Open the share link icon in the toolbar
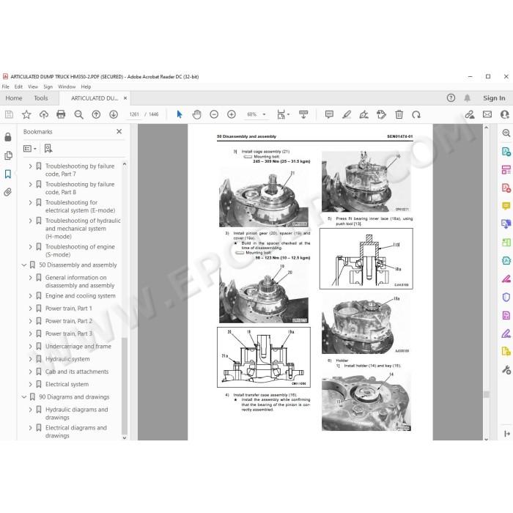 (x=470, y=114)
